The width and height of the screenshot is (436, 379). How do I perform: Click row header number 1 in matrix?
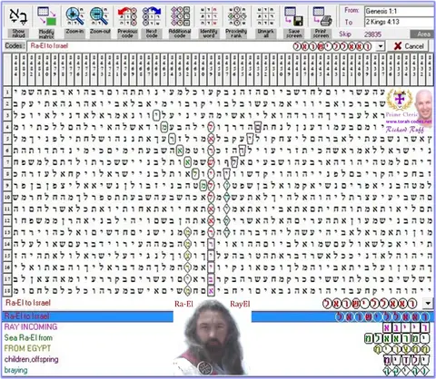pyautogui.click(x=7, y=92)
